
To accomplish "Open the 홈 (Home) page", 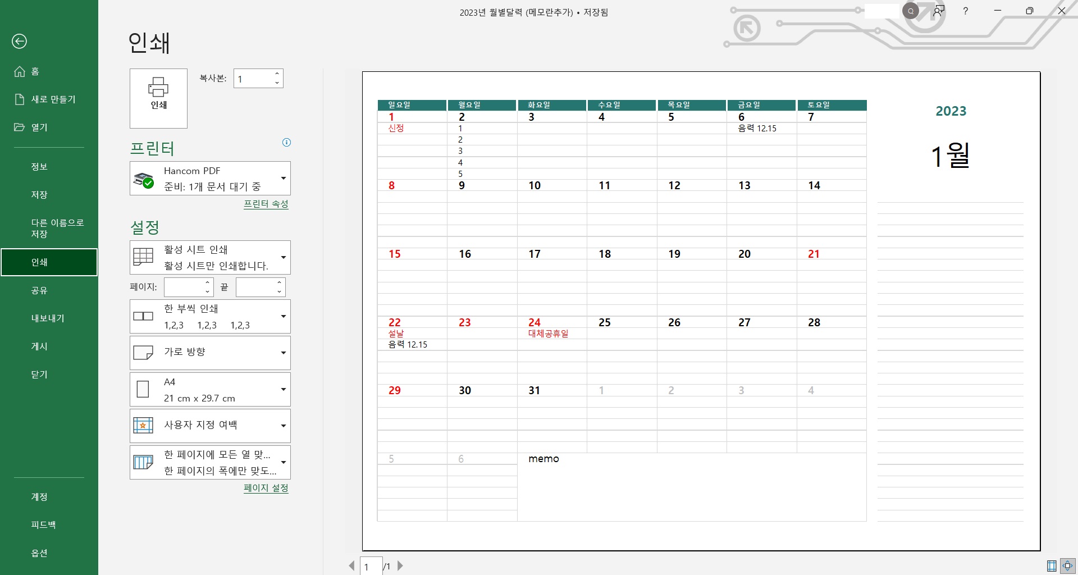I will (x=49, y=71).
